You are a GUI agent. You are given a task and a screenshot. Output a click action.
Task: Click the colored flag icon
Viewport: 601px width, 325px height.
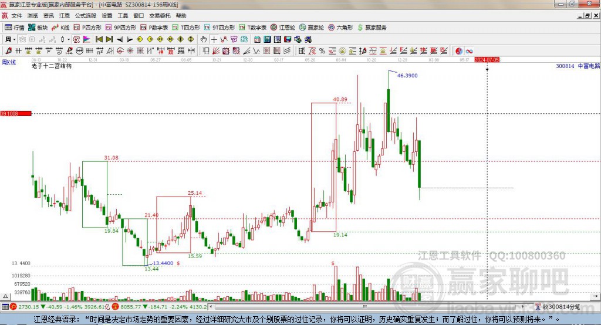87,39
